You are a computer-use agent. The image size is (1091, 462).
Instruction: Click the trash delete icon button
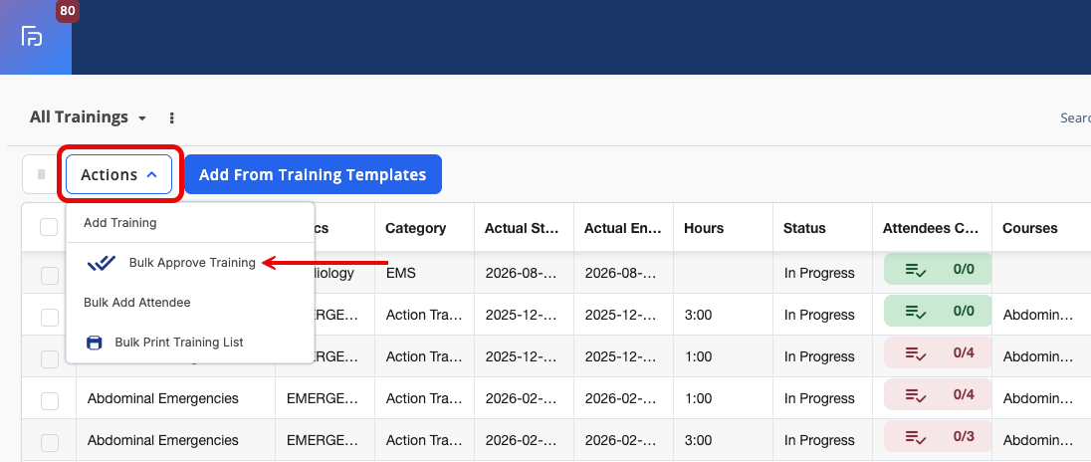coord(41,174)
